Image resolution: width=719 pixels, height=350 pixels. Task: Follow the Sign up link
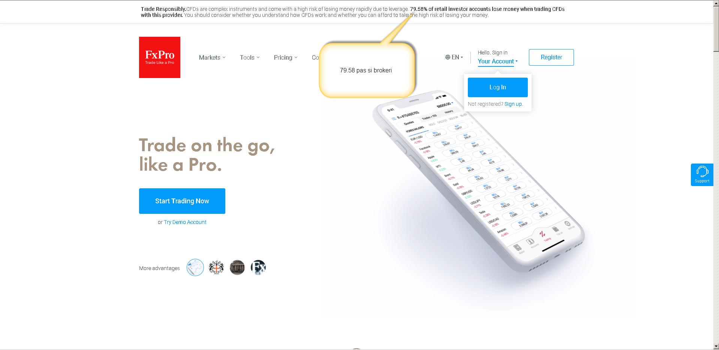tap(513, 104)
